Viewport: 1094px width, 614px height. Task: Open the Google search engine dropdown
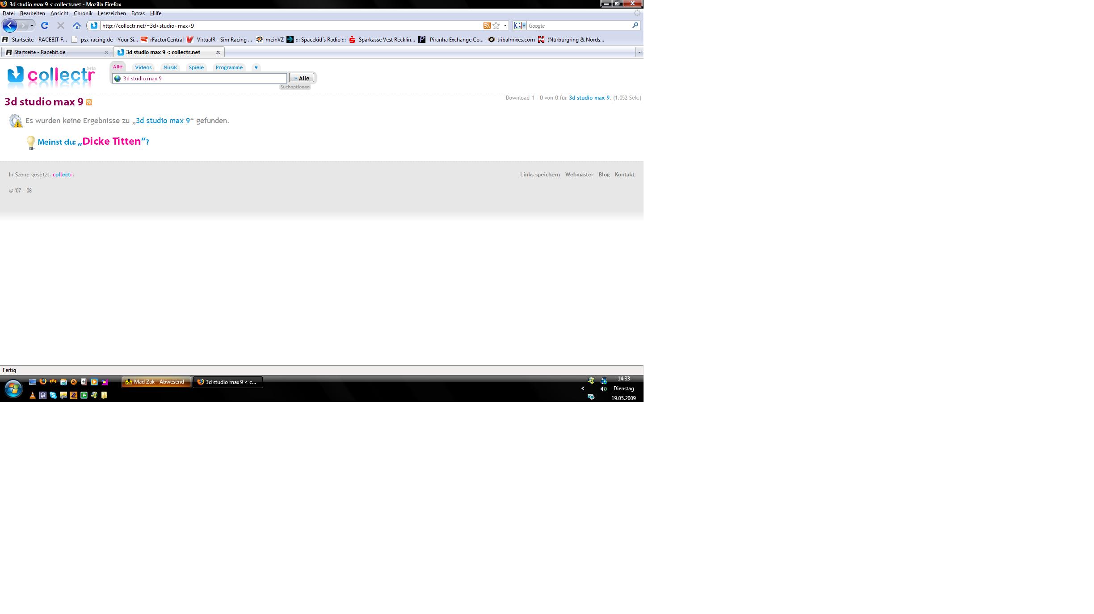click(x=520, y=25)
